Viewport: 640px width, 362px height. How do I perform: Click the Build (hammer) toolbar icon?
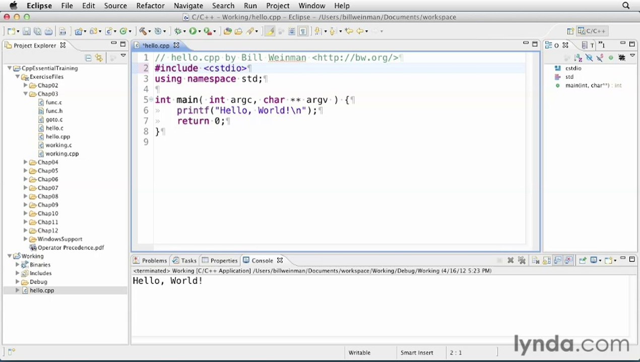click(143, 31)
